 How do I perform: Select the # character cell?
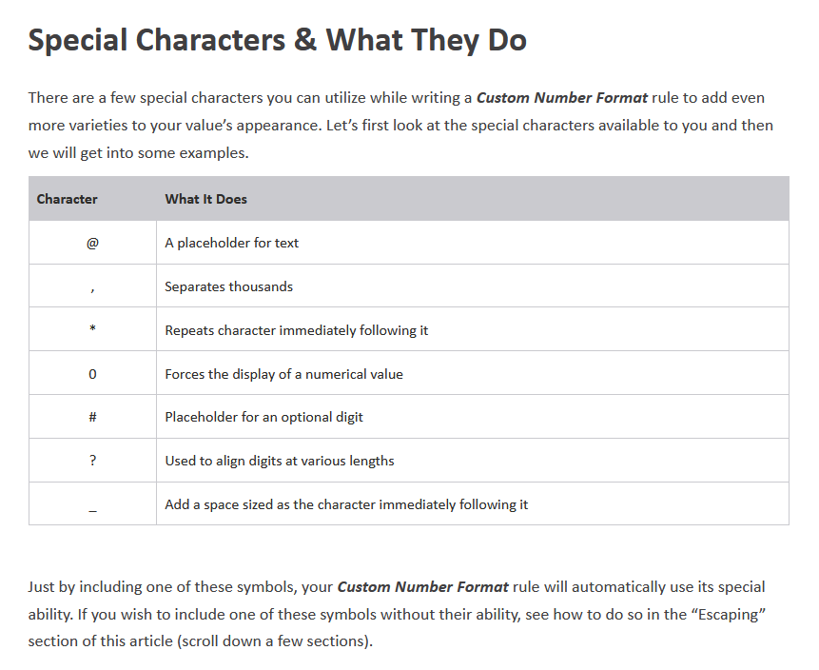pos(92,417)
